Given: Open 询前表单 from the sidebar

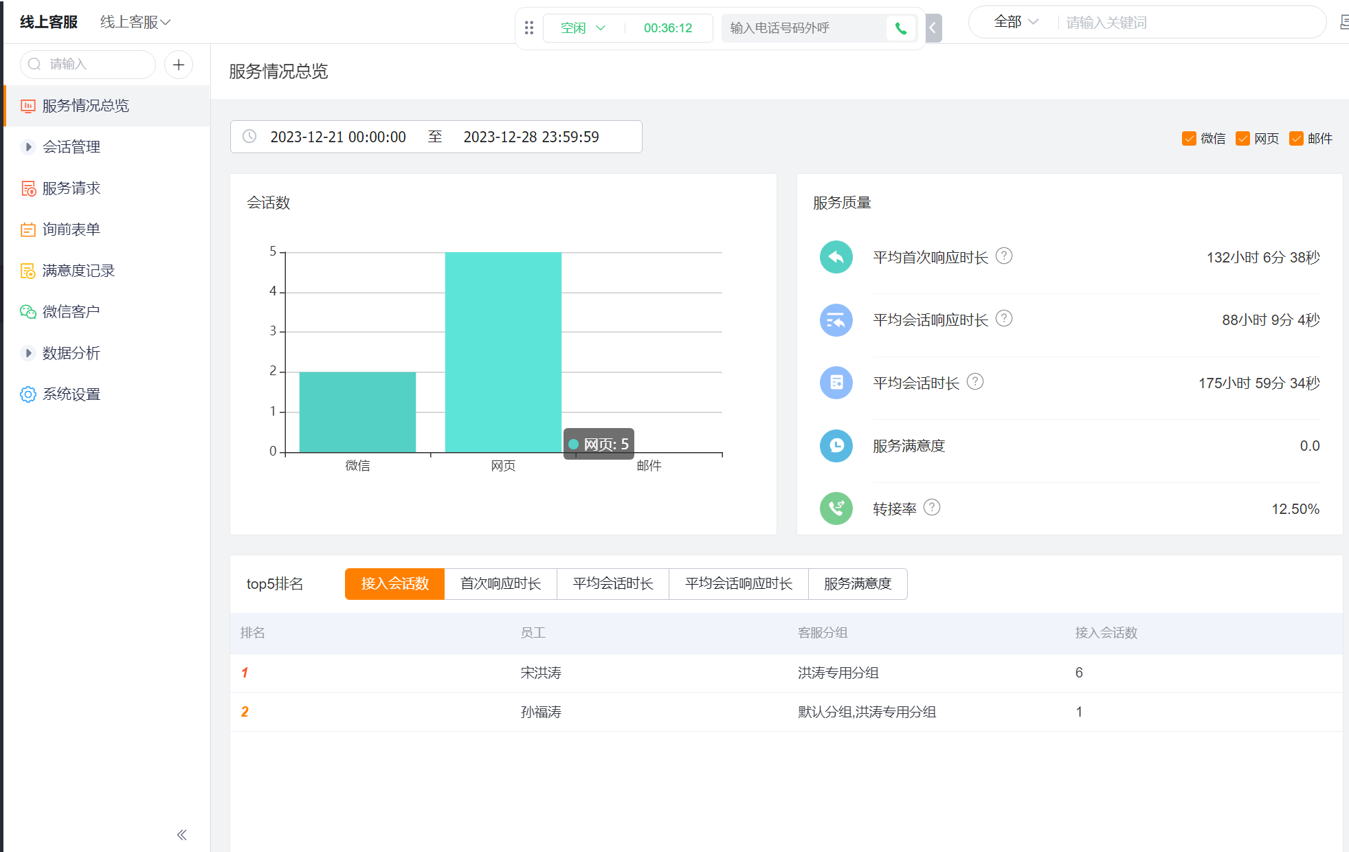Looking at the screenshot, I should [x=107, y=229].
